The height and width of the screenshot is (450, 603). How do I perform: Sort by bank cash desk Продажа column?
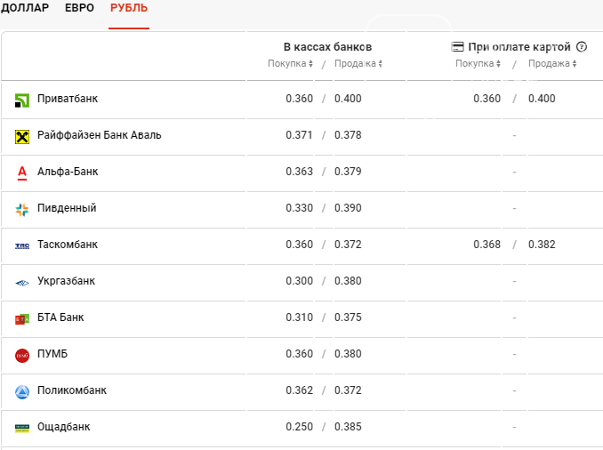pos(359,64)
